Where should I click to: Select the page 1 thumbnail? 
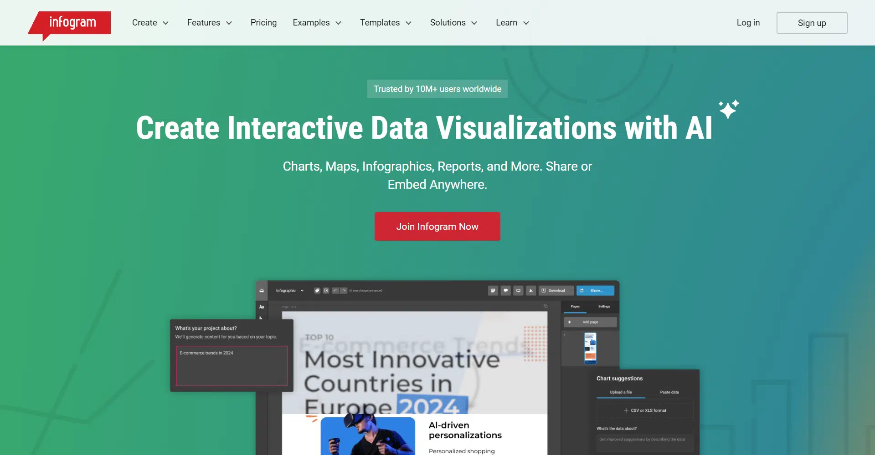[590, 348]
